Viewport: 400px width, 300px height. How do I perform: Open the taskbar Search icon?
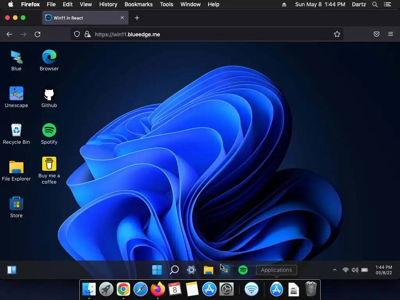(x=174, y=270)
